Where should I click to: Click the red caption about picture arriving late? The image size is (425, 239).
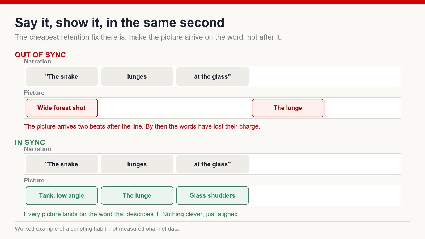pyautogui.click(x=142, y=126)
